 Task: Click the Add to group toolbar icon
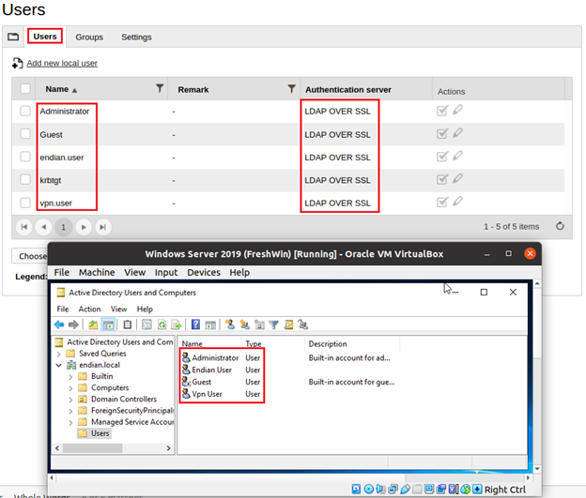(303, 324)
